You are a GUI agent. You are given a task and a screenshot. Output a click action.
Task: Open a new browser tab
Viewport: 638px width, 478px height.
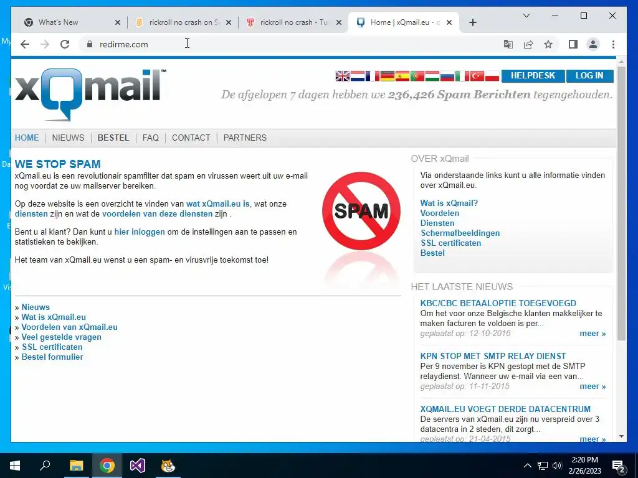click(472, 22)
